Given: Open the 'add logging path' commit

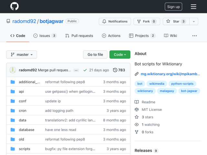Looking at the screenshot, I should click(59, 110).
